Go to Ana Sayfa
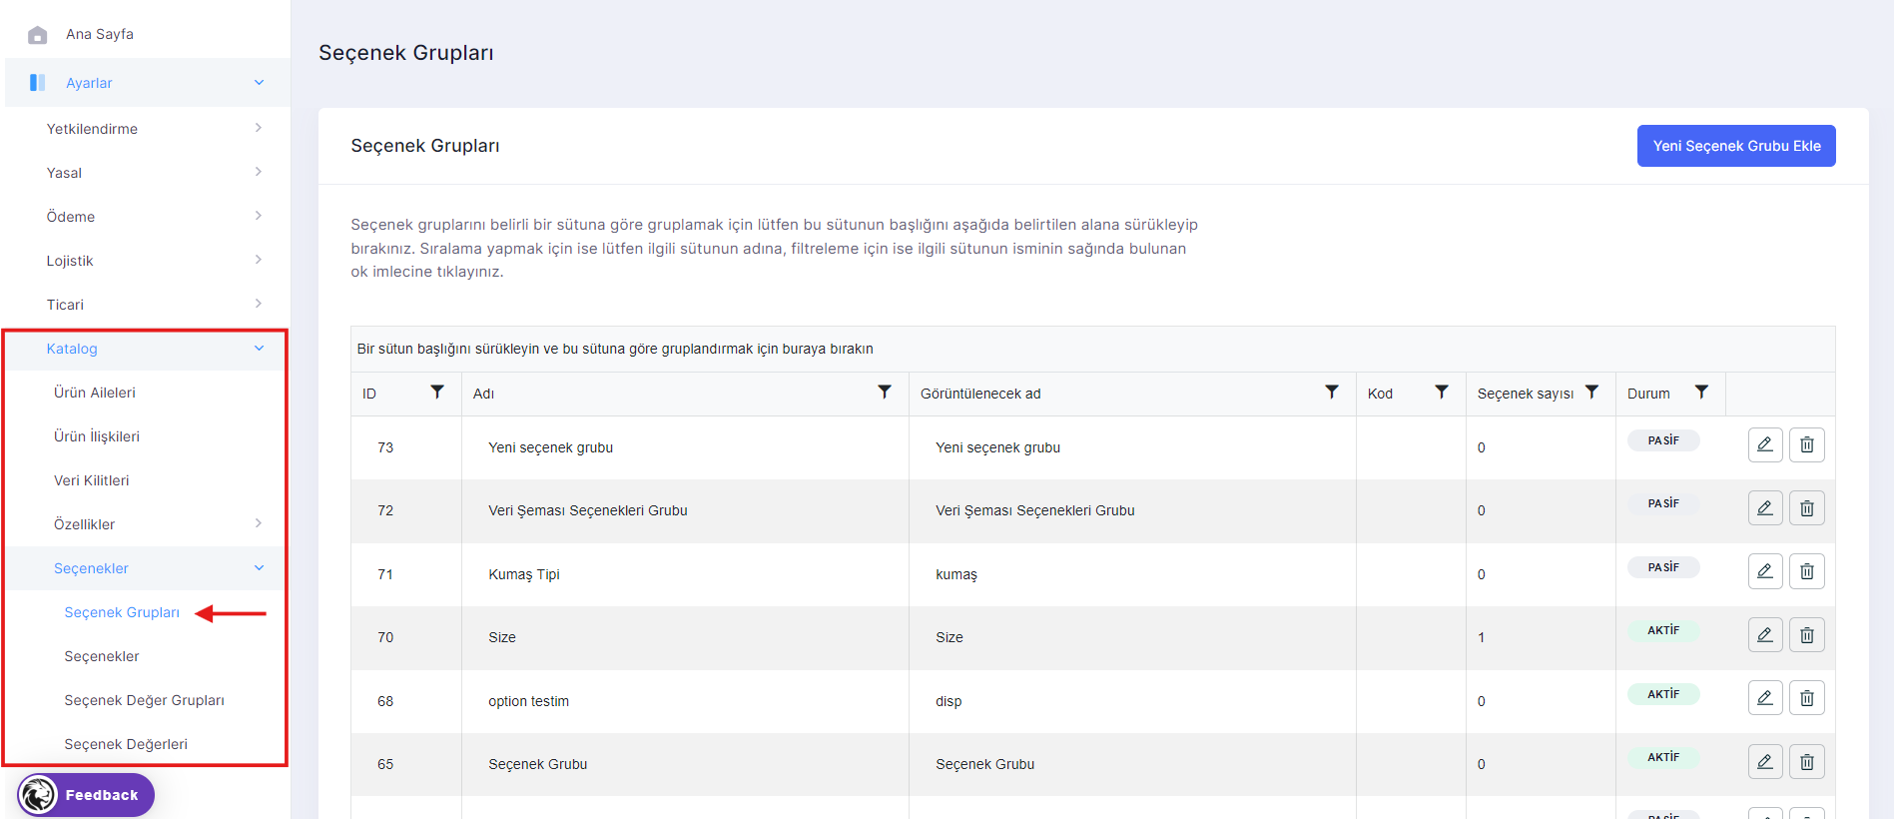Viewport: 1894px width, 819px height. (100, 34)
